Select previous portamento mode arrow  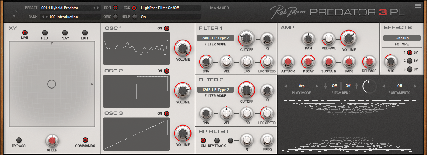click(x=384, y=86)
